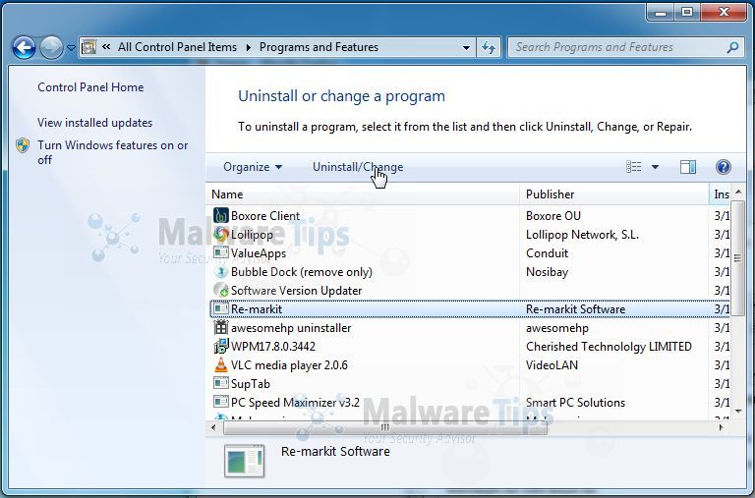Viewport: 755px width, 498px height.
Task: Refresh the Programs and Features view
Action: click(489, 47)
